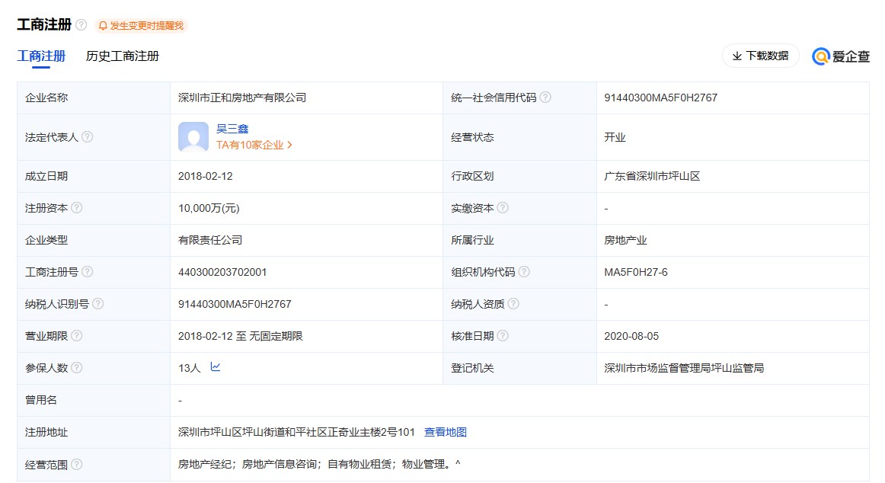
Task: Click help icon beside 营业期限
Action: (77, 336)
